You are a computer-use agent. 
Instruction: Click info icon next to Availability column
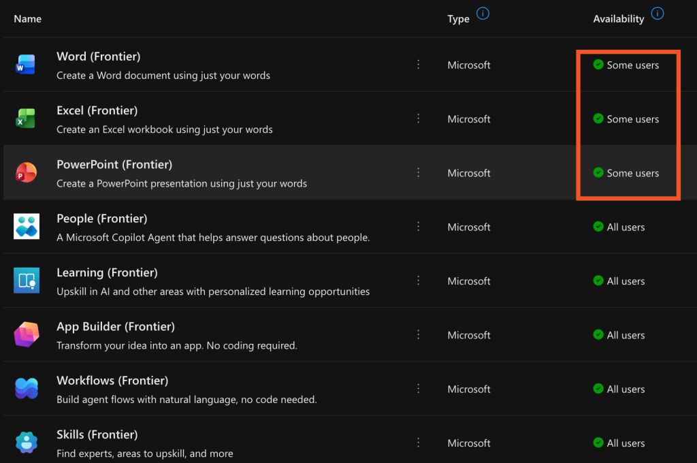[x=658, y=14]
